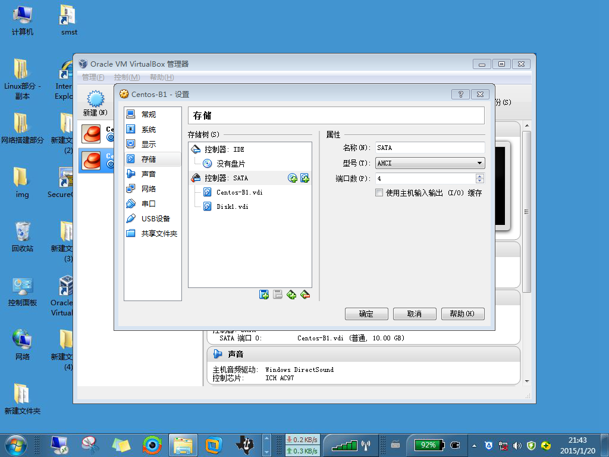Enable 使用主机输入输出 (I/O) 缓存 checkbox
This screenshot has height=457, width=609.
(x=379, y=193)
